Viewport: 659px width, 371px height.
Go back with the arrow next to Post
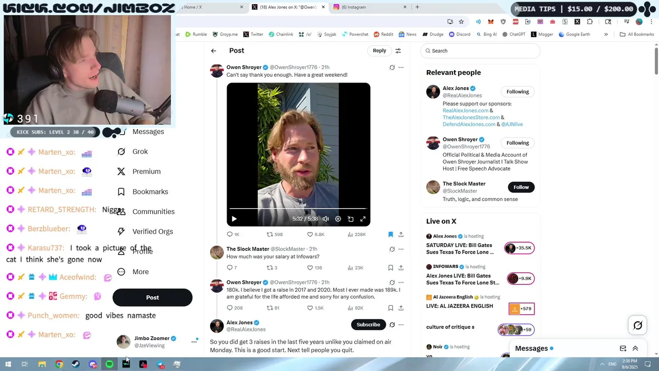click(214, 50)
